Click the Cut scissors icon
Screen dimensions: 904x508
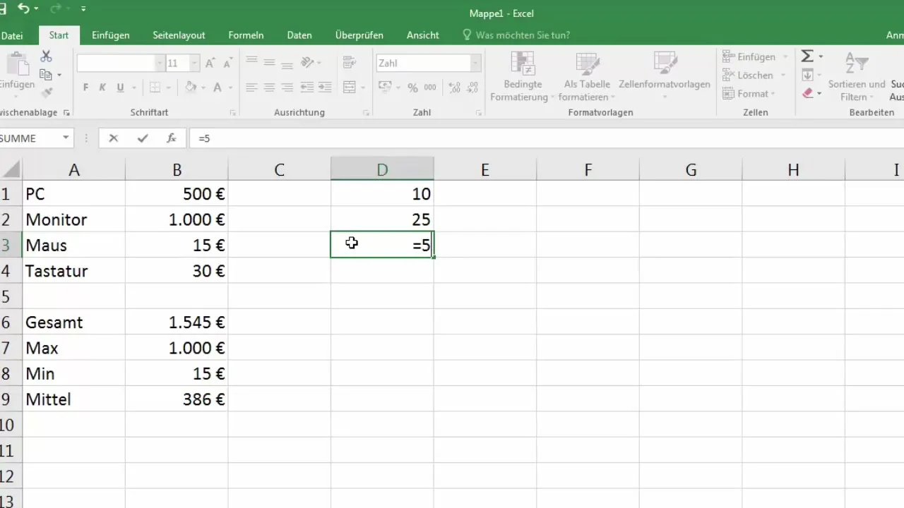coord(47,56)
